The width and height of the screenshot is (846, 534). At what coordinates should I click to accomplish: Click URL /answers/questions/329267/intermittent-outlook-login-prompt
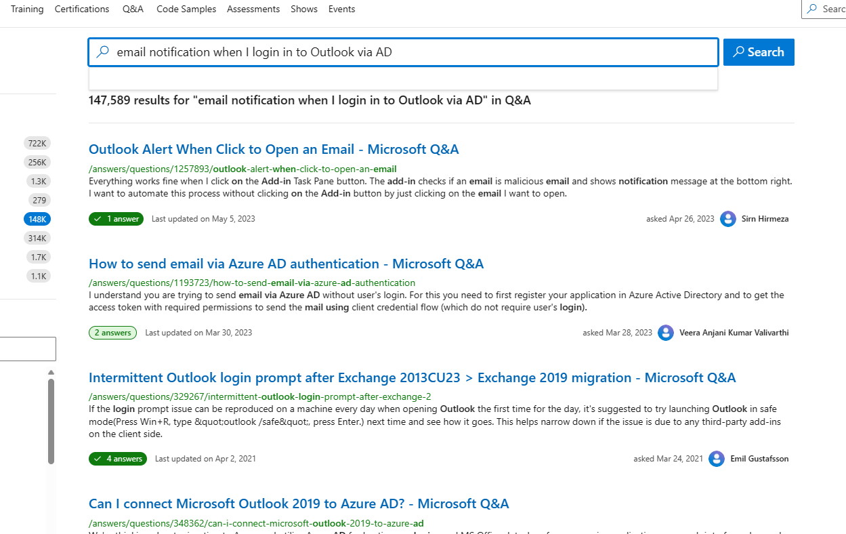[260, 396]
